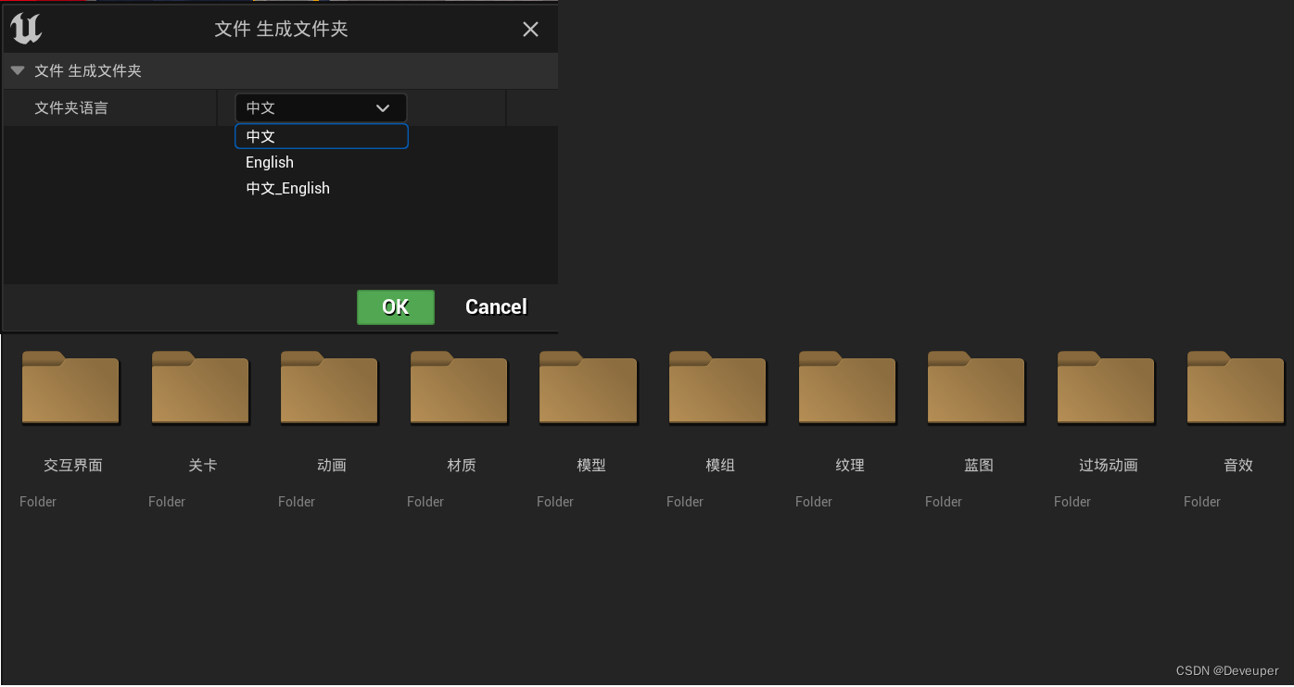This screenshot has width=1294, height=687.
Task: Click the Cancel button
Action: point(496,307)
